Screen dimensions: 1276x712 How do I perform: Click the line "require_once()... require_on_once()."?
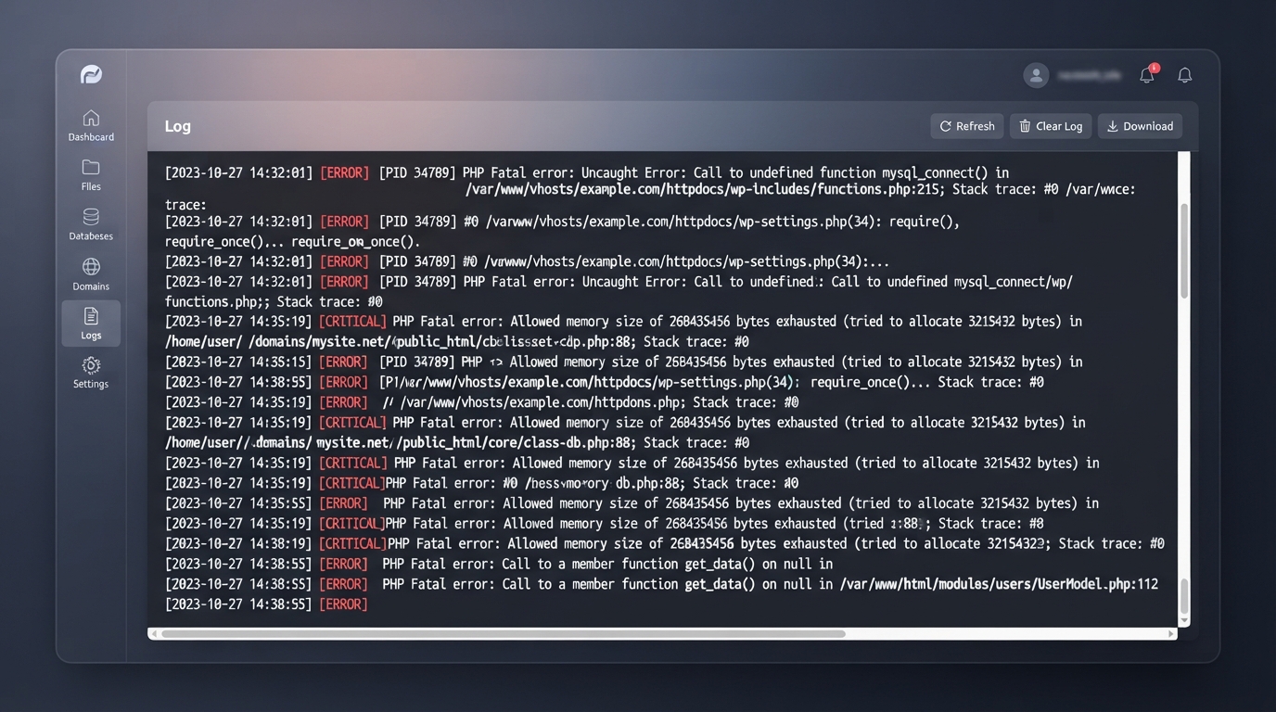point(293,241)
